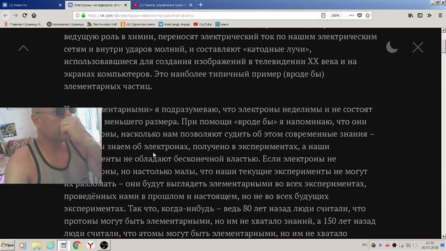The image size is (446, 251).
Task: Open page actions three-dots menu
Action: [x=351, y=15]
